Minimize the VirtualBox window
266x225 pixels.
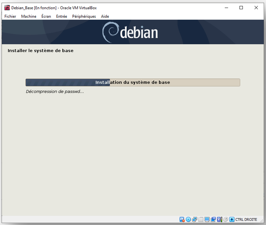(x=226, y=8)
